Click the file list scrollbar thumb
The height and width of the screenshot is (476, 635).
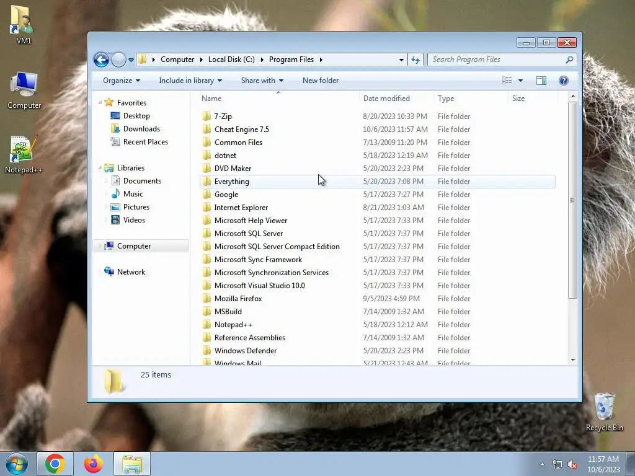point(572,200)
